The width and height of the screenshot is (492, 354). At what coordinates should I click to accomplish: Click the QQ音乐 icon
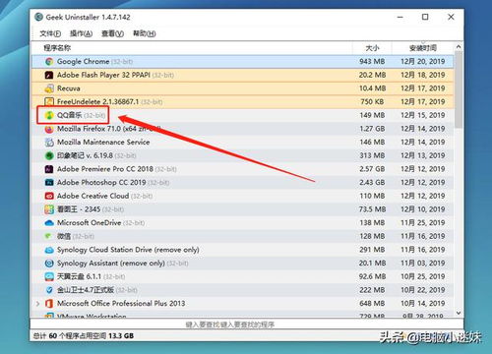click(49, 115)
